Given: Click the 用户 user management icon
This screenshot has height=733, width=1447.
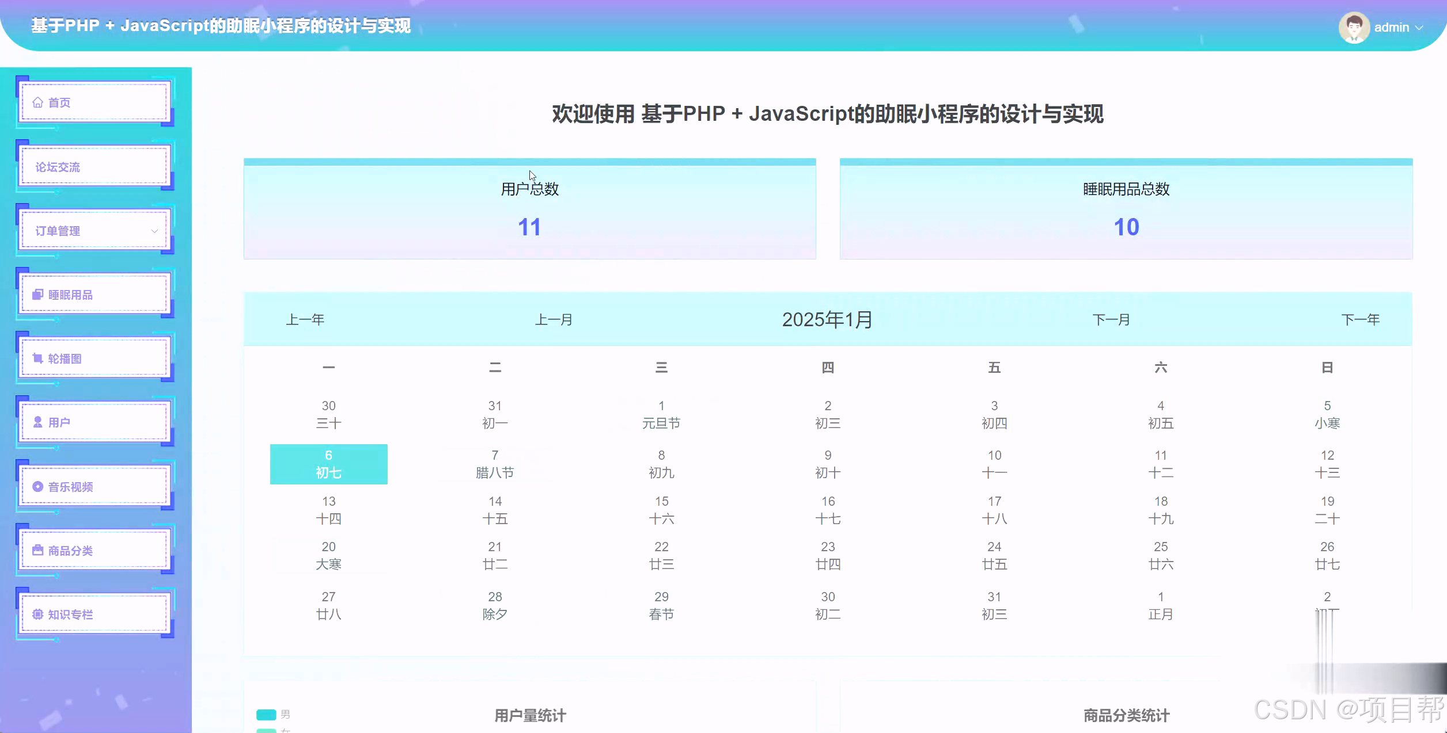Looking at the screenshot, I should [37, 422].
